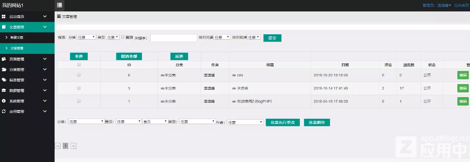Tick the header select-all checkbox

(79, 64)
